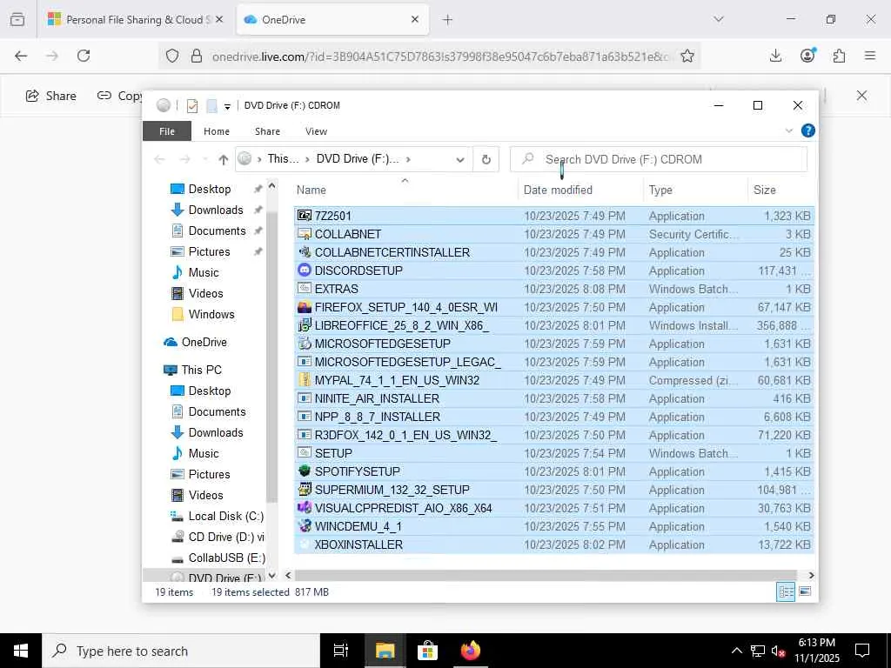
Task: Open Firefox extensions puzzle icon
Action: tap(839, 56)
